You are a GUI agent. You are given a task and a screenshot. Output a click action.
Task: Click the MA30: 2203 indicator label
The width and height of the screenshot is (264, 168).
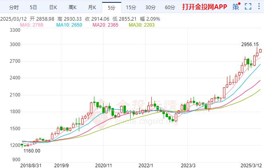142,25
